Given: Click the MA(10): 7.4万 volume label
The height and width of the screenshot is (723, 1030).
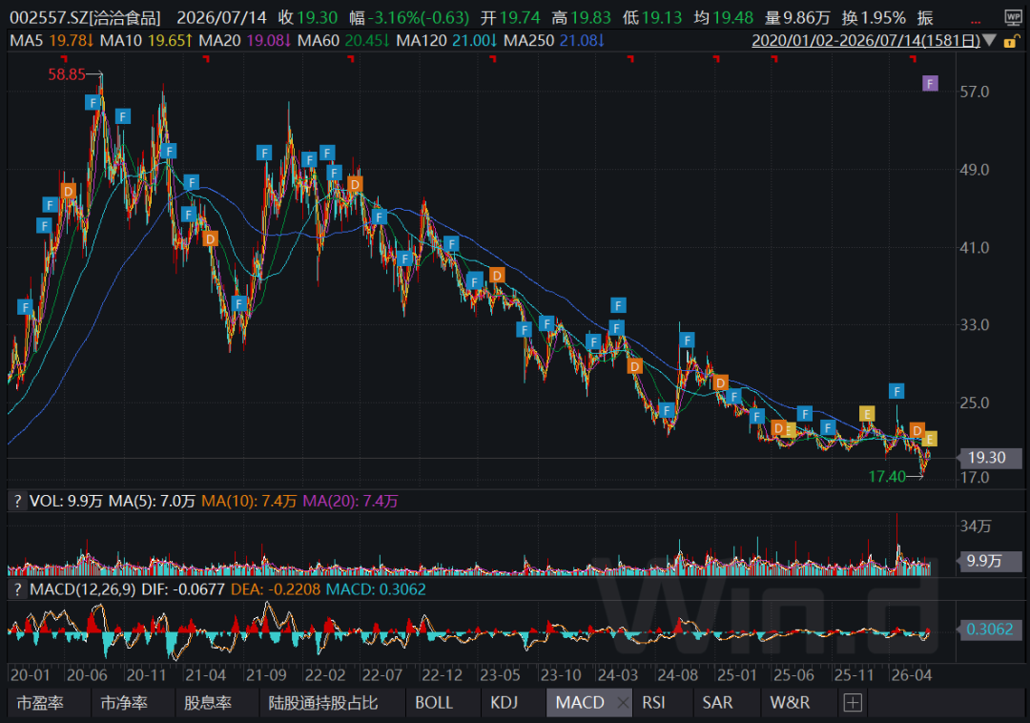Looking at the screenshot, I should point(249,501).
